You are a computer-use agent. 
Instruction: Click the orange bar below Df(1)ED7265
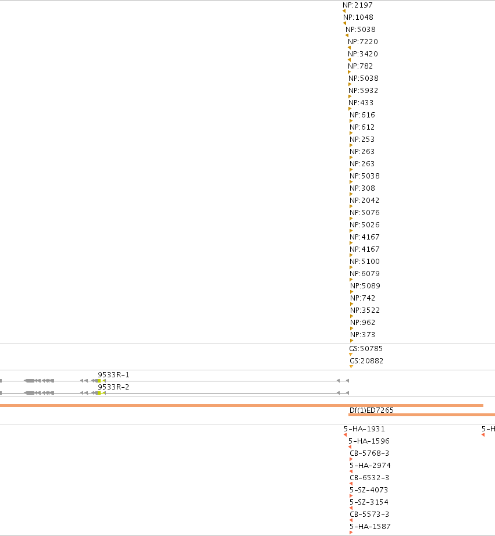coord(422,414)
